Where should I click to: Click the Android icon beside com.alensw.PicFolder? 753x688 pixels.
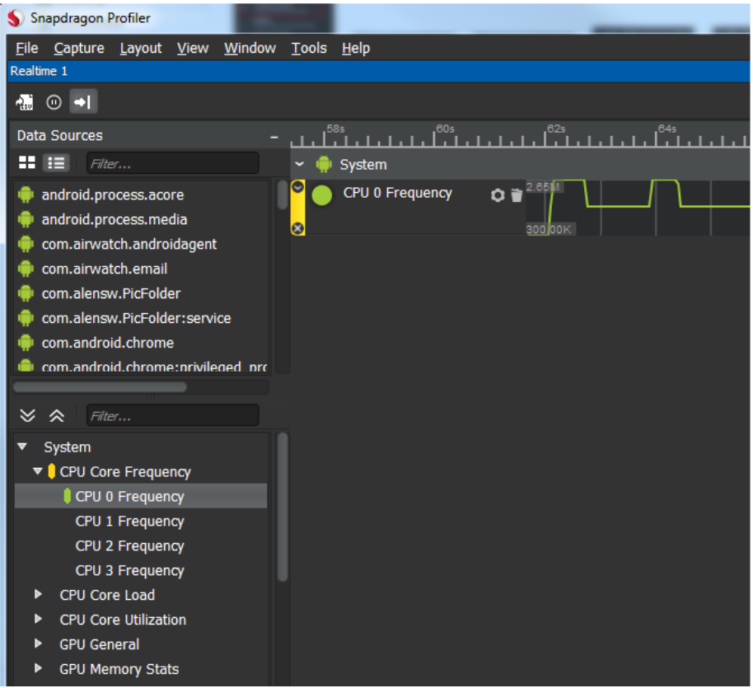point(26,293)
